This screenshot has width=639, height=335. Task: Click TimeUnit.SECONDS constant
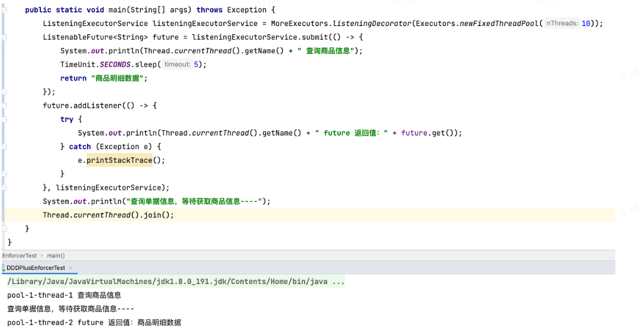(95, 65)
